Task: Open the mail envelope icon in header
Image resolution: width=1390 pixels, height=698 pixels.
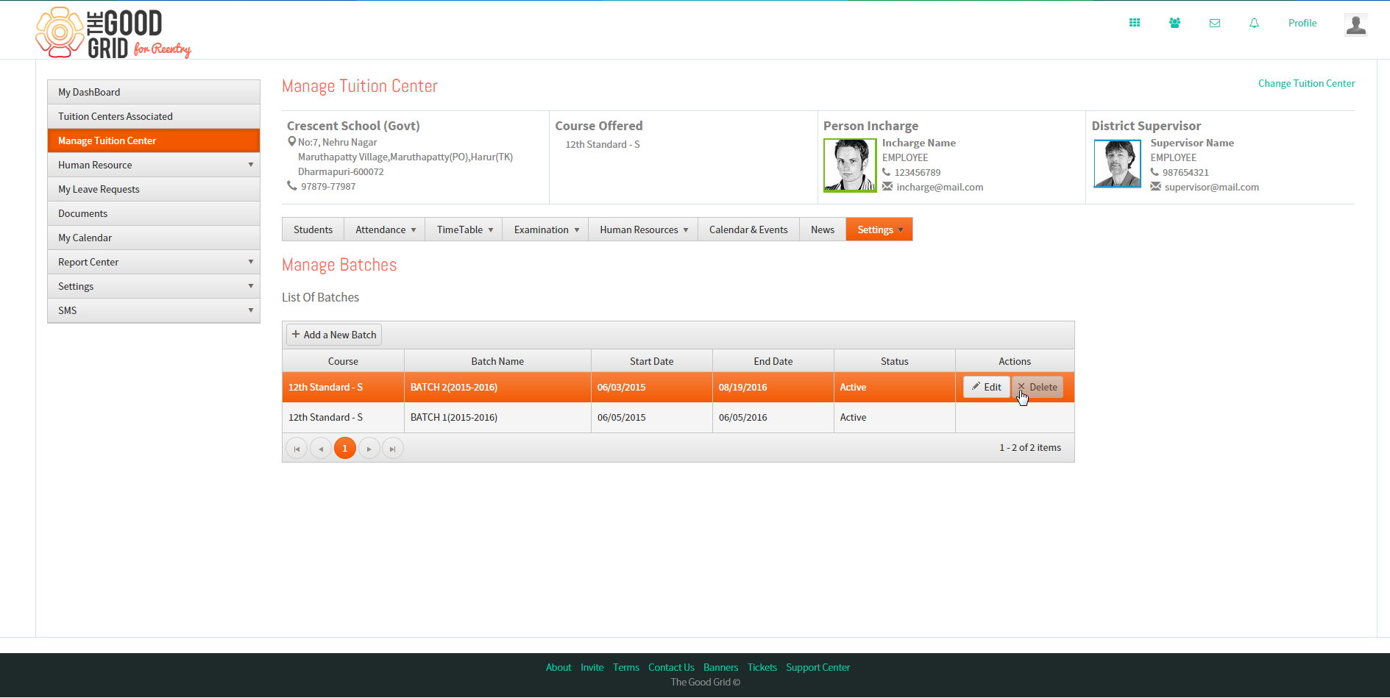Action: pos(1215,23)
